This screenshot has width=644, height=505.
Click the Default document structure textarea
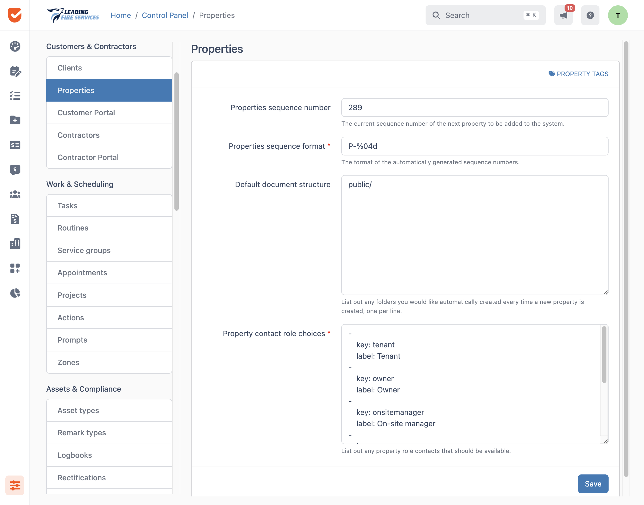point(475,235)
